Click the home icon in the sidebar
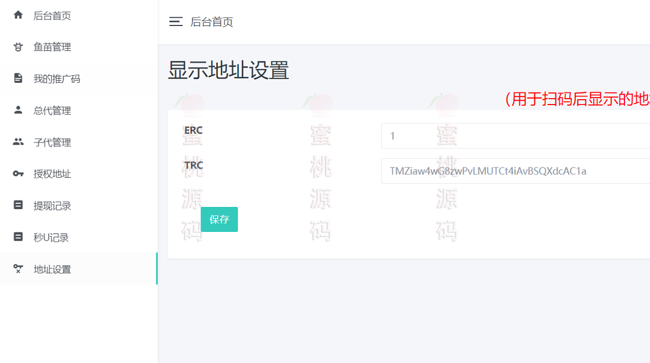Screen dimensions: 650x363 pos(18,15)
